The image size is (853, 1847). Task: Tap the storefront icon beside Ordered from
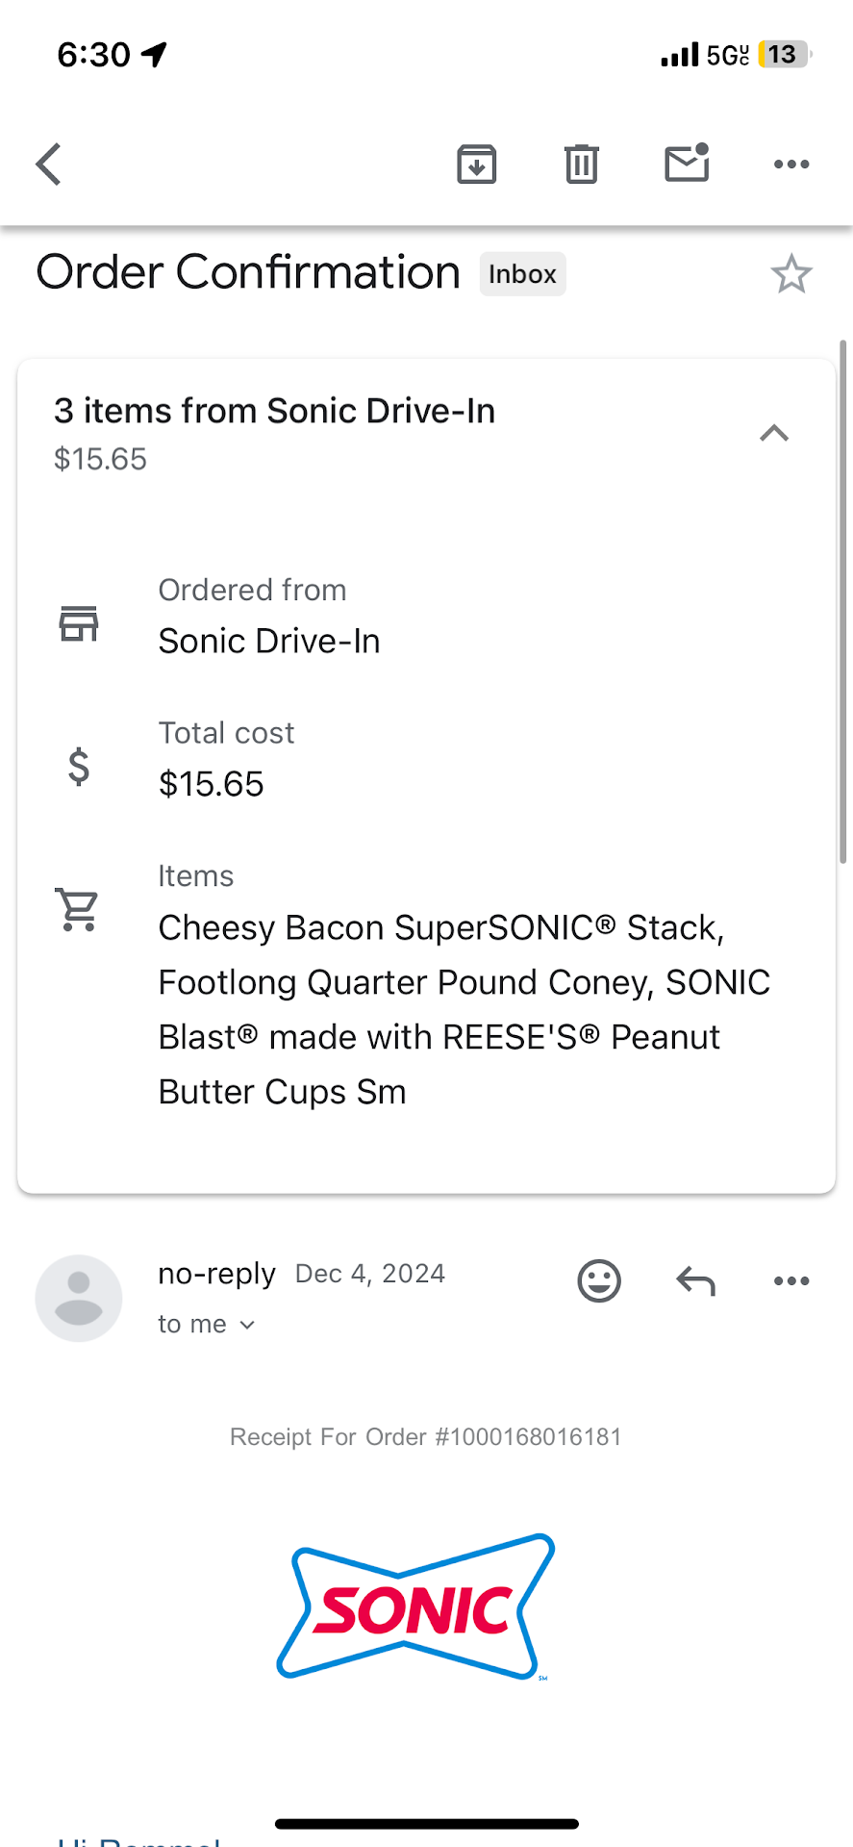click(x=79, y=623)
